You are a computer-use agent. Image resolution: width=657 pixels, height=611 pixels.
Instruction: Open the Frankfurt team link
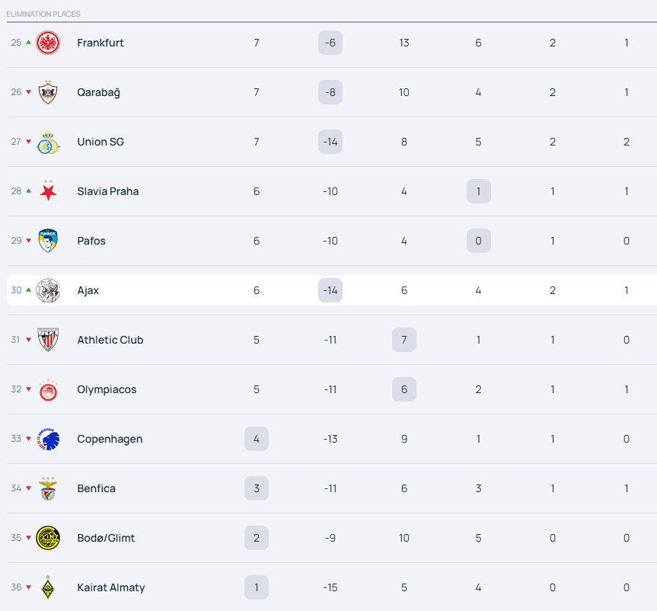click(100, 43)
